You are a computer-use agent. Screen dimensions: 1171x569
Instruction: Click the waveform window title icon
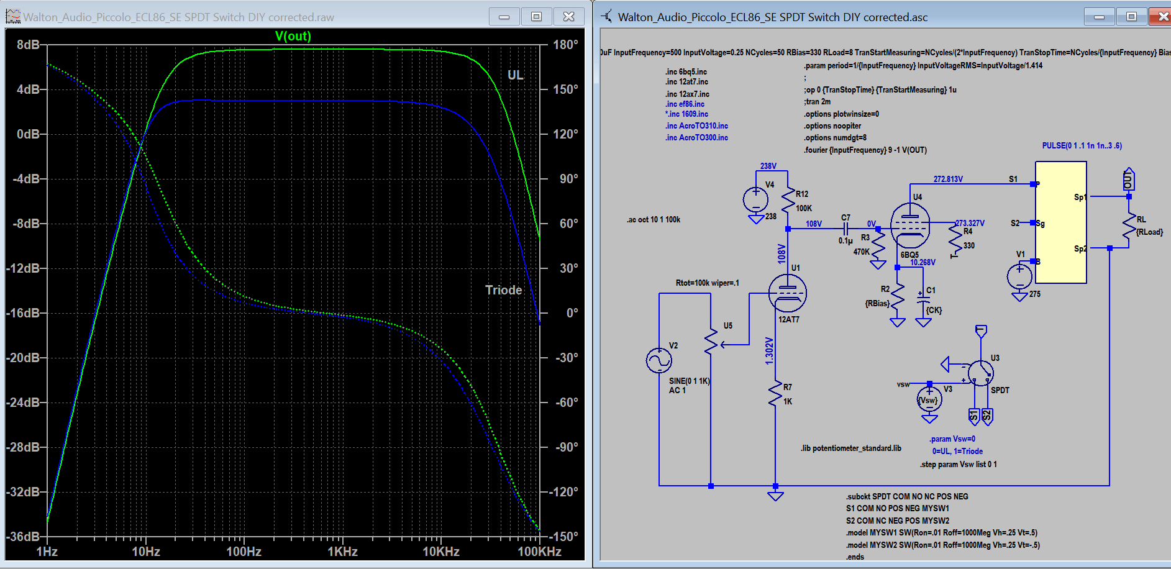pyautogui.click(x=13, y=17)
